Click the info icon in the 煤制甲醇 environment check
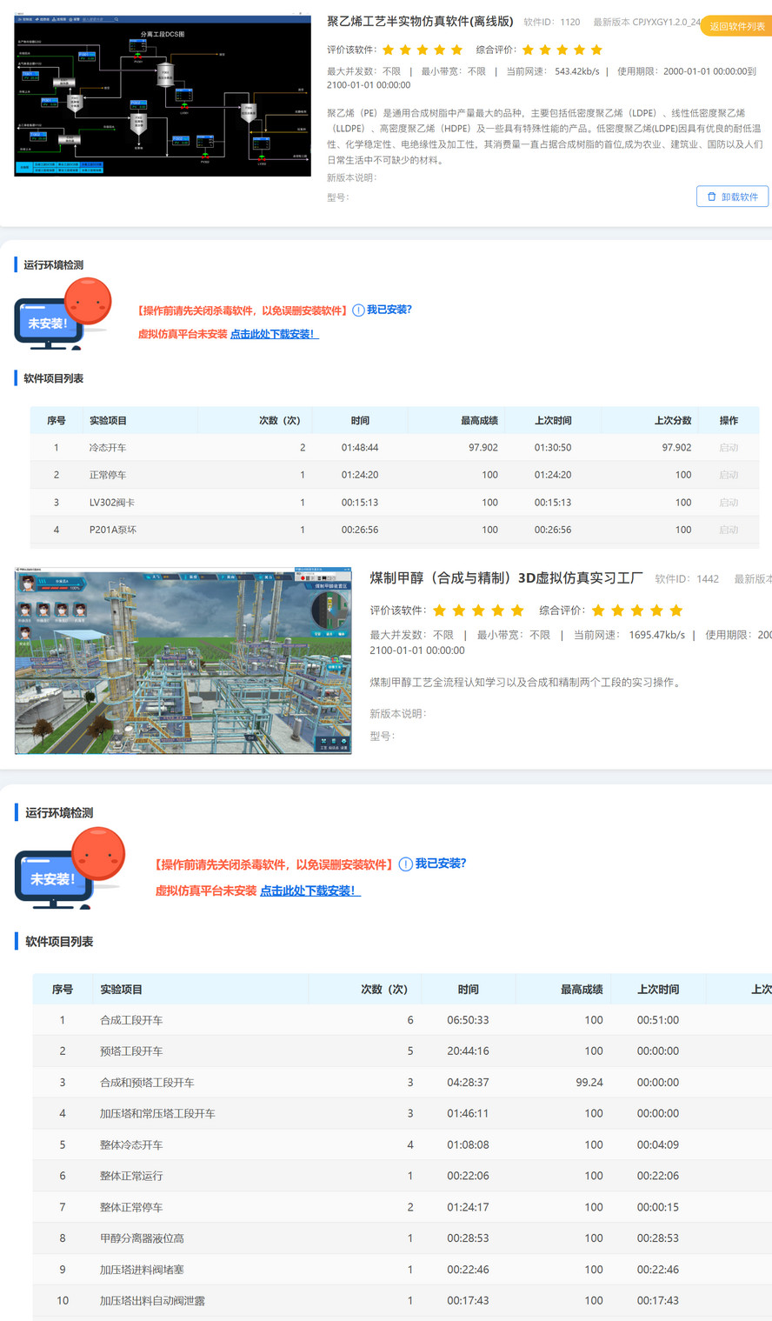Image resolution: width=772 pixels, height=1321 pixels. 405,864
